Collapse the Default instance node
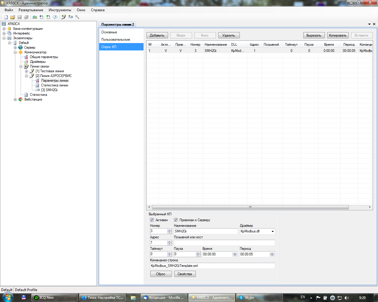Image resolution: width=378 pixels, height=302 pixels. (9, 43)
